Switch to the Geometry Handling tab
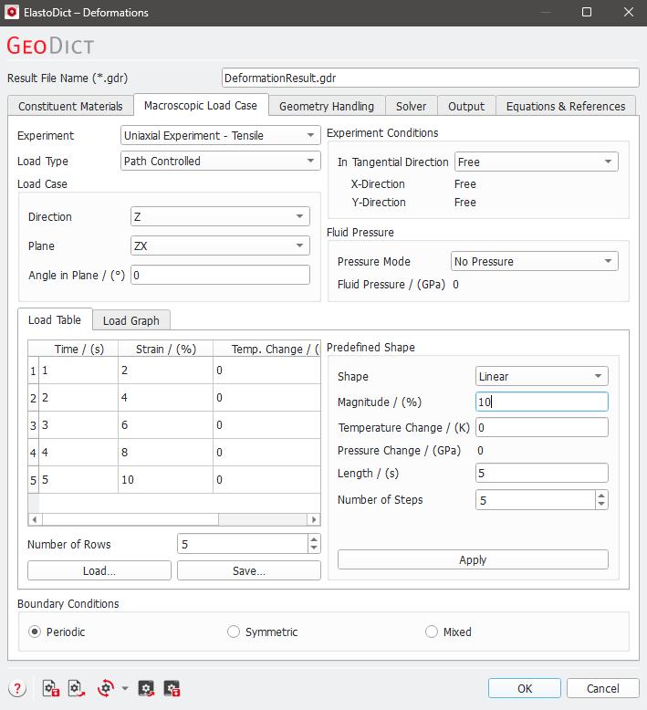This screenshot has width=647, height=710. pos(327,106)
